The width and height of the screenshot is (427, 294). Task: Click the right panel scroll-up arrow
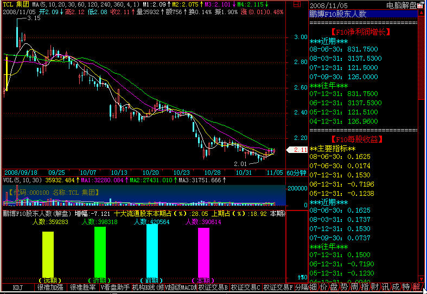422,12
